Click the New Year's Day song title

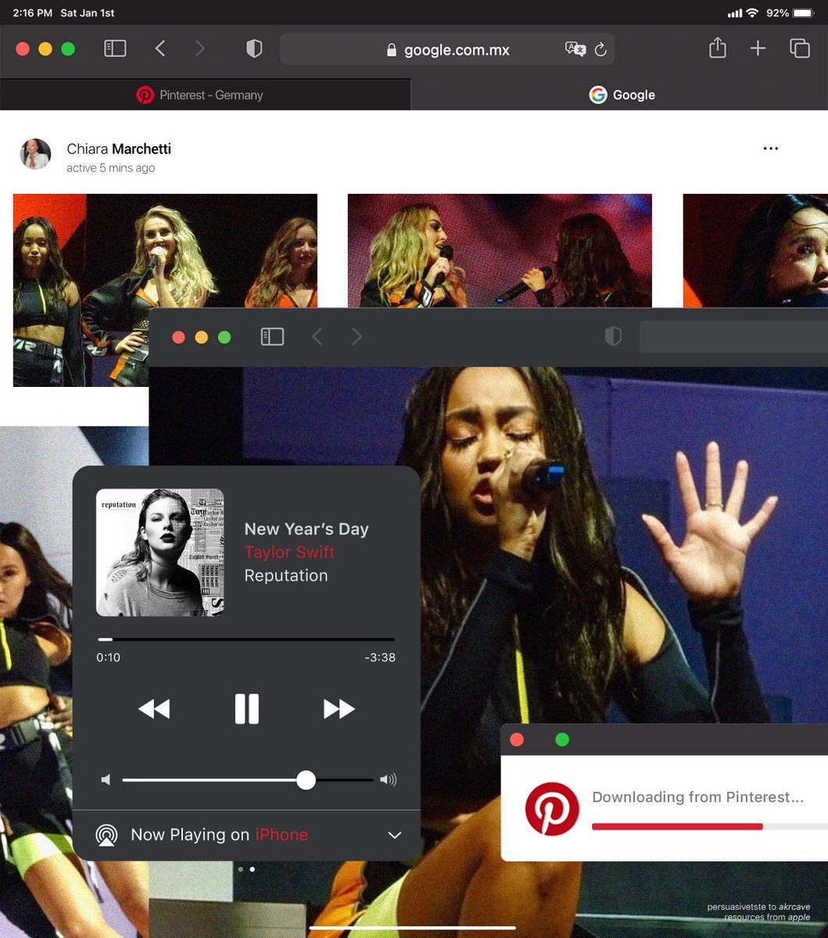click(306, 529)
